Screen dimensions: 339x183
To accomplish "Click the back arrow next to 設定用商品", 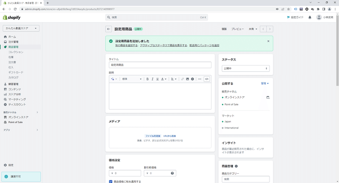I will click(x=108, y=29).
